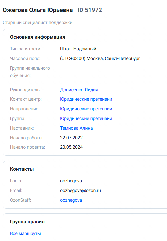Click the email address oozhegova@ozon.ru

[80, 190]
